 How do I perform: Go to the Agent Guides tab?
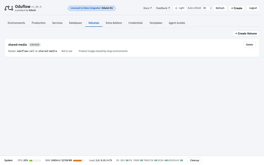[x=177, y=23]
